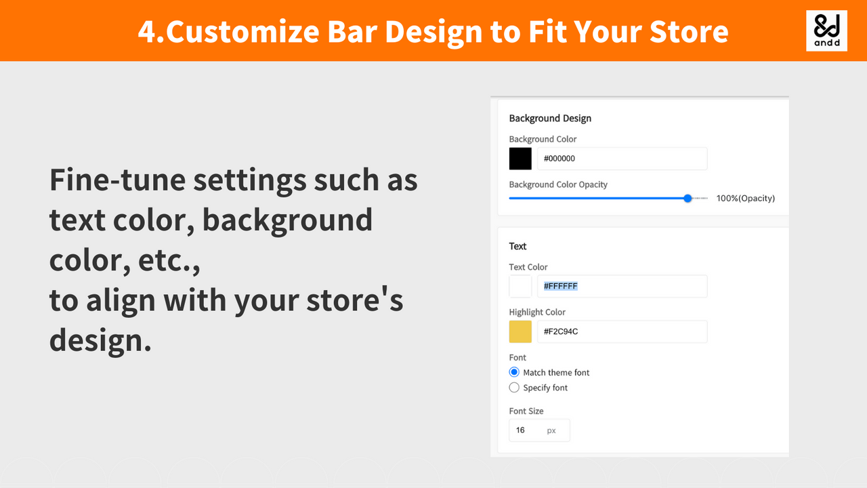Select the black Background Color swatch
This screenshot has width=867, height=488.
tap(520, 158)
